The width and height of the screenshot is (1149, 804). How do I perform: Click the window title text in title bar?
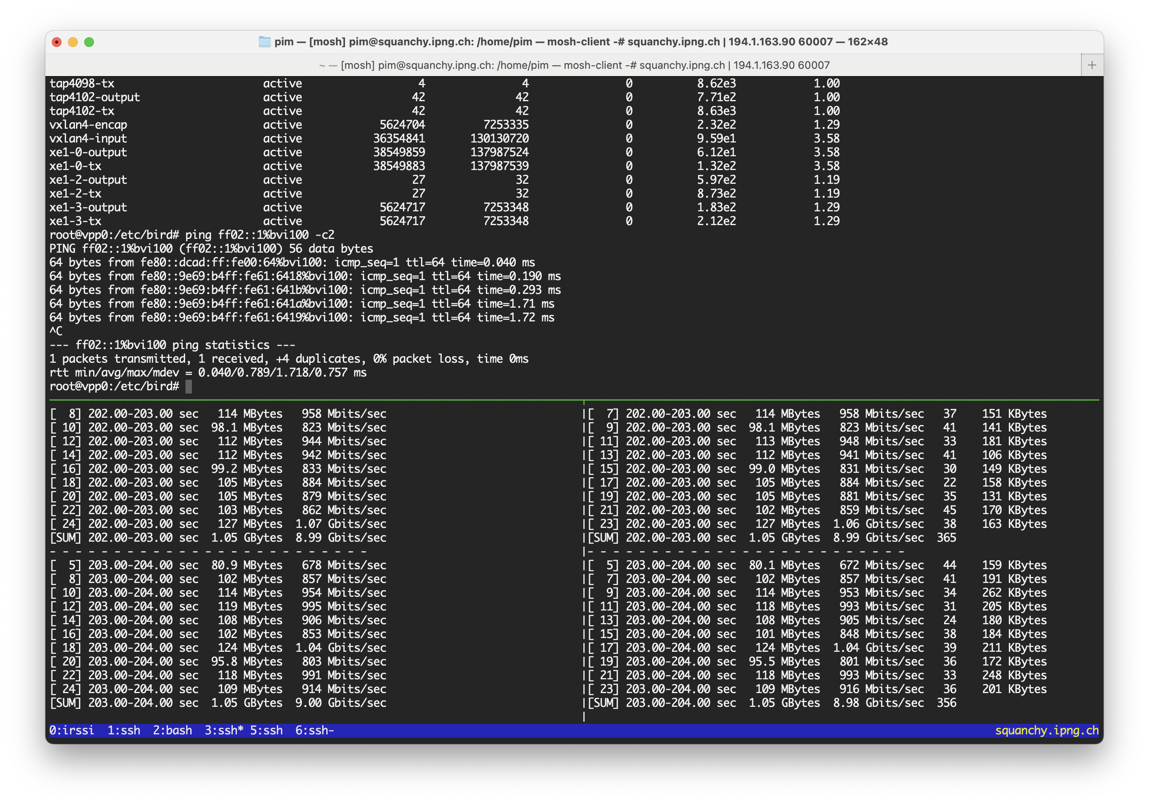pos(581,42)
